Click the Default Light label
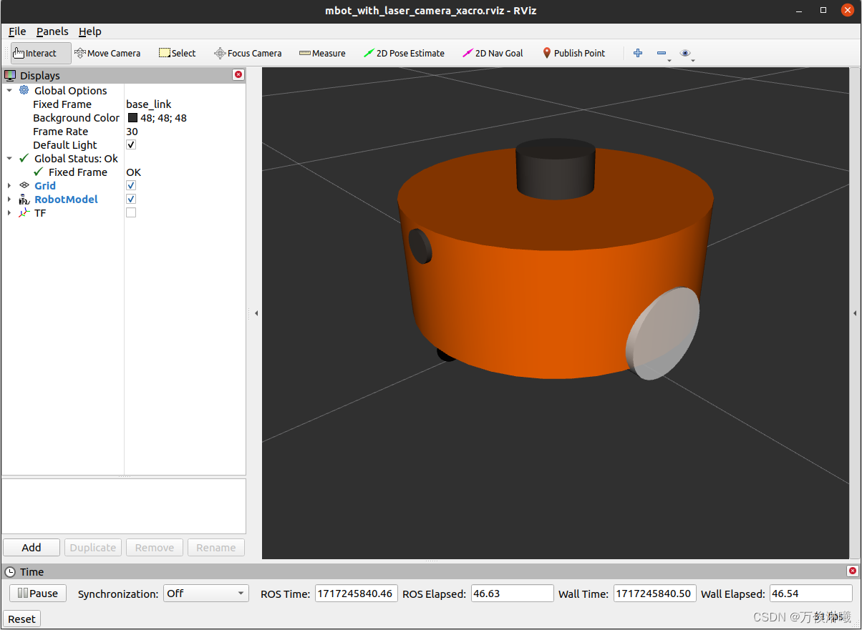This screenshot has width=862, height=630. (x=64, y=145)
